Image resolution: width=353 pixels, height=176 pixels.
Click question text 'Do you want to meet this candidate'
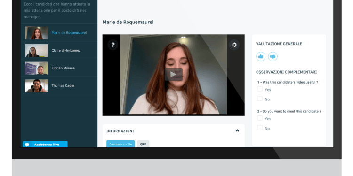pos(289,111)
